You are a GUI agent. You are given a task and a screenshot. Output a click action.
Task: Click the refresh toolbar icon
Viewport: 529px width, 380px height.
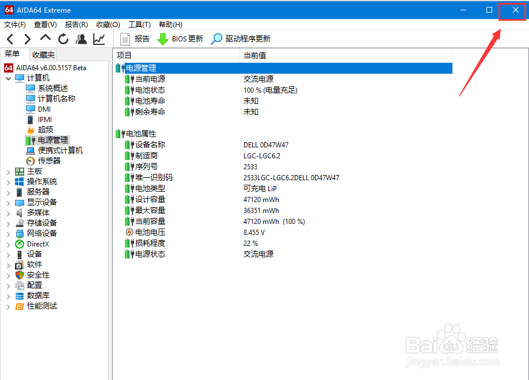pyautogui.click(x=63, y=39)
